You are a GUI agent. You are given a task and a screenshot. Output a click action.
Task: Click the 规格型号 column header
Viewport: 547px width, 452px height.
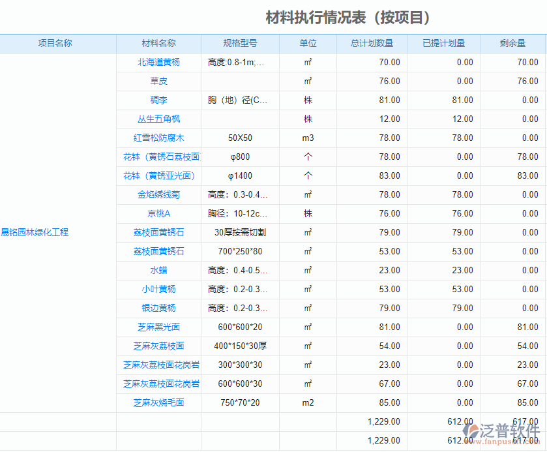[240, 44]
